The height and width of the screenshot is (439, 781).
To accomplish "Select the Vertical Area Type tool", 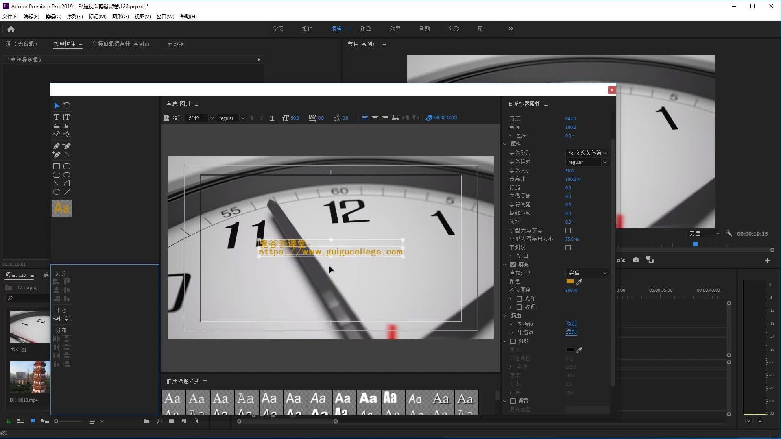I will coord(67,126).
